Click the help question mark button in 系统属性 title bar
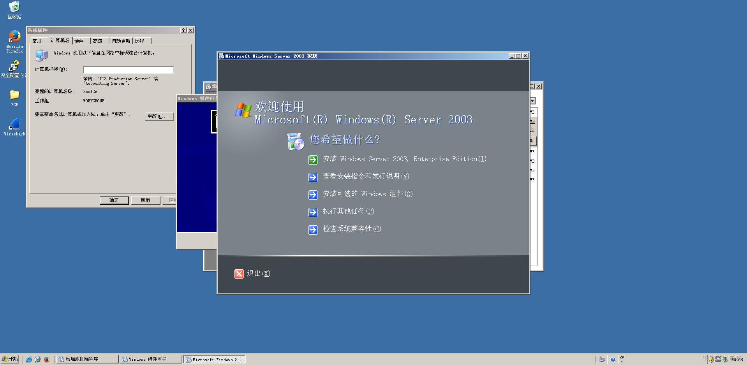The height and width of the screenshot is (365, 747). point(183,30)
